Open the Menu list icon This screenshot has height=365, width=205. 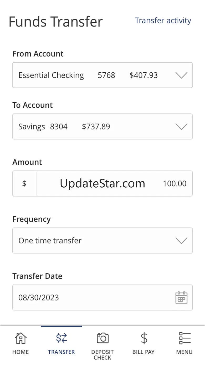pos(184,338)
